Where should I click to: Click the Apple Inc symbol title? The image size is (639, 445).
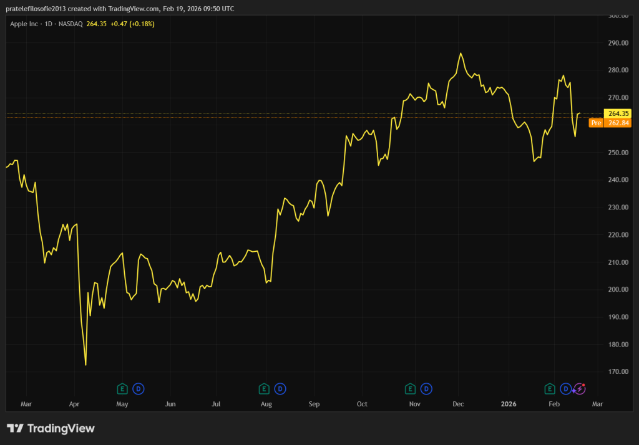(x=25, y=24)
